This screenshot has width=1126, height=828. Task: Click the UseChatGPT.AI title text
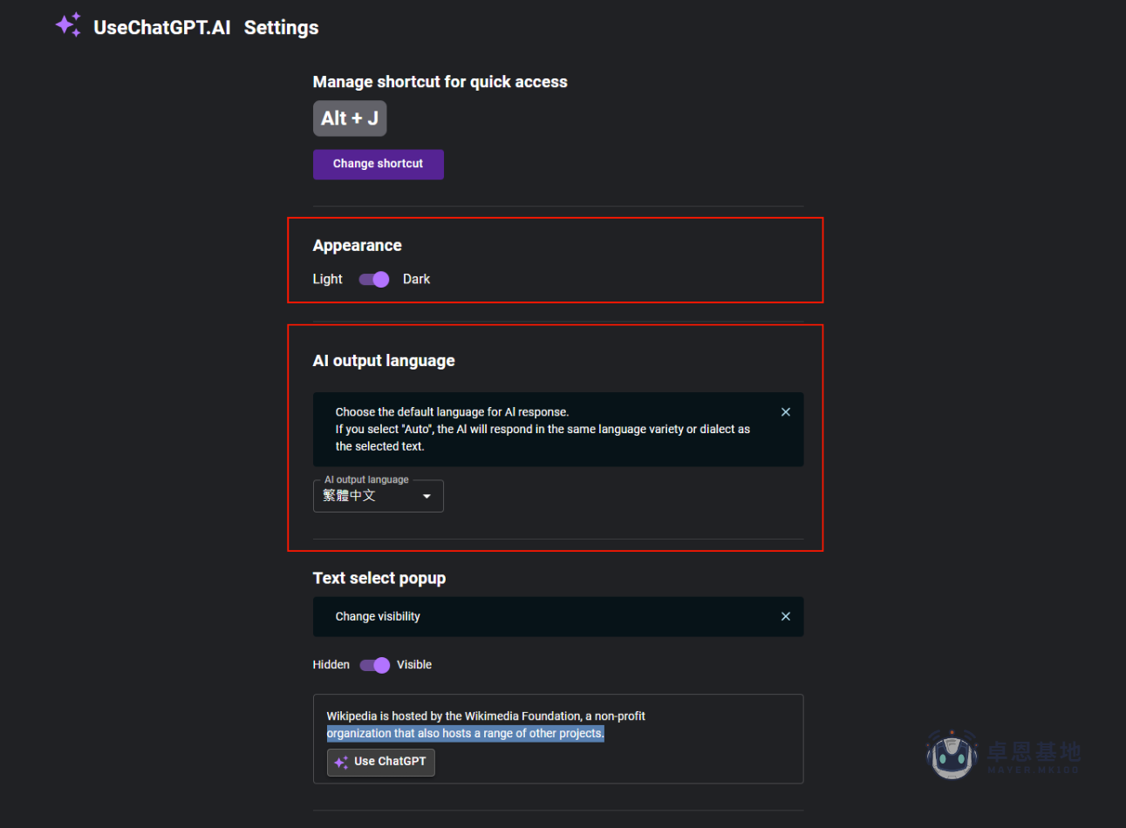pyautogui.click(x=162, y=28)
